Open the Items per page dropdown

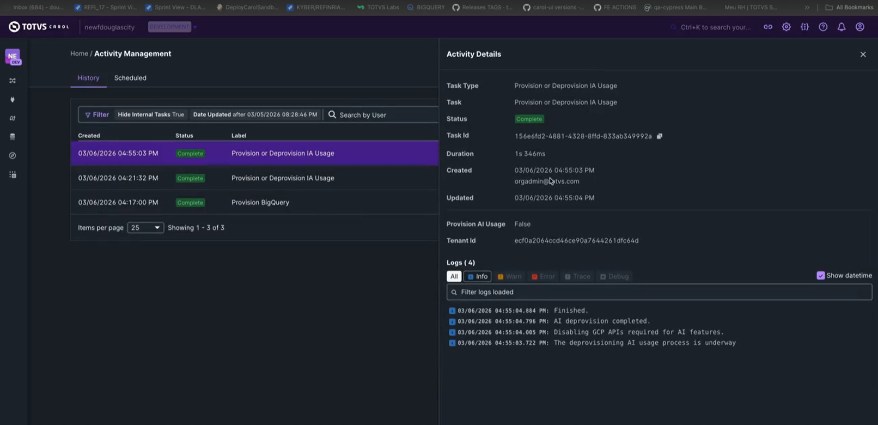pos(145,228)
